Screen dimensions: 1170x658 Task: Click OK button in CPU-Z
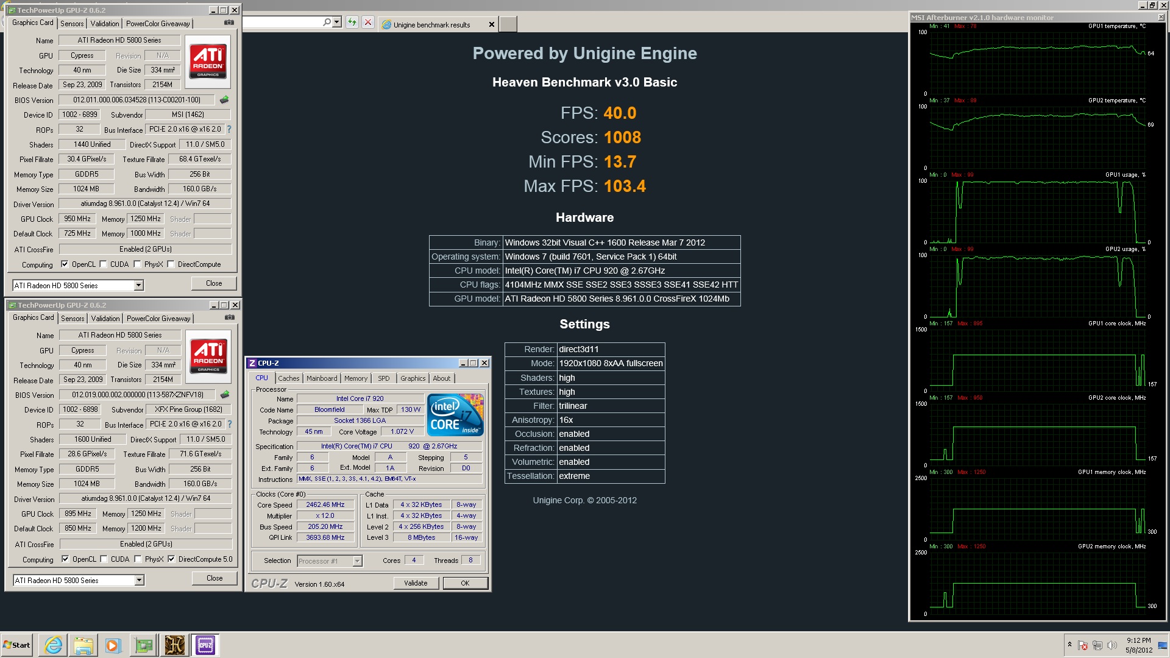tap(465, 583)
